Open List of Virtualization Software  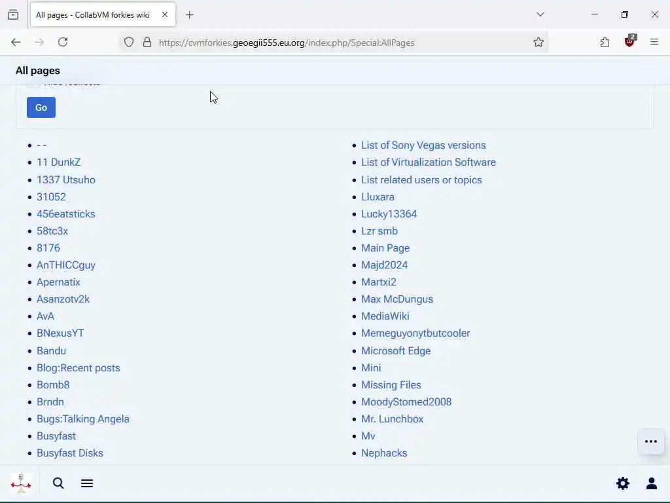(429, 162)
